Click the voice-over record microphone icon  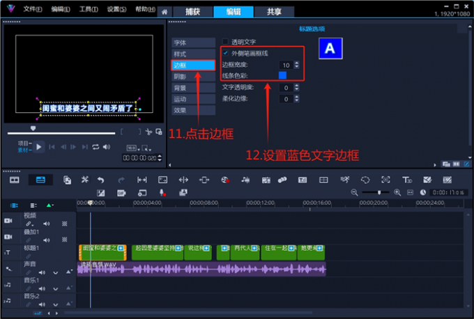(x=162, y=193)
